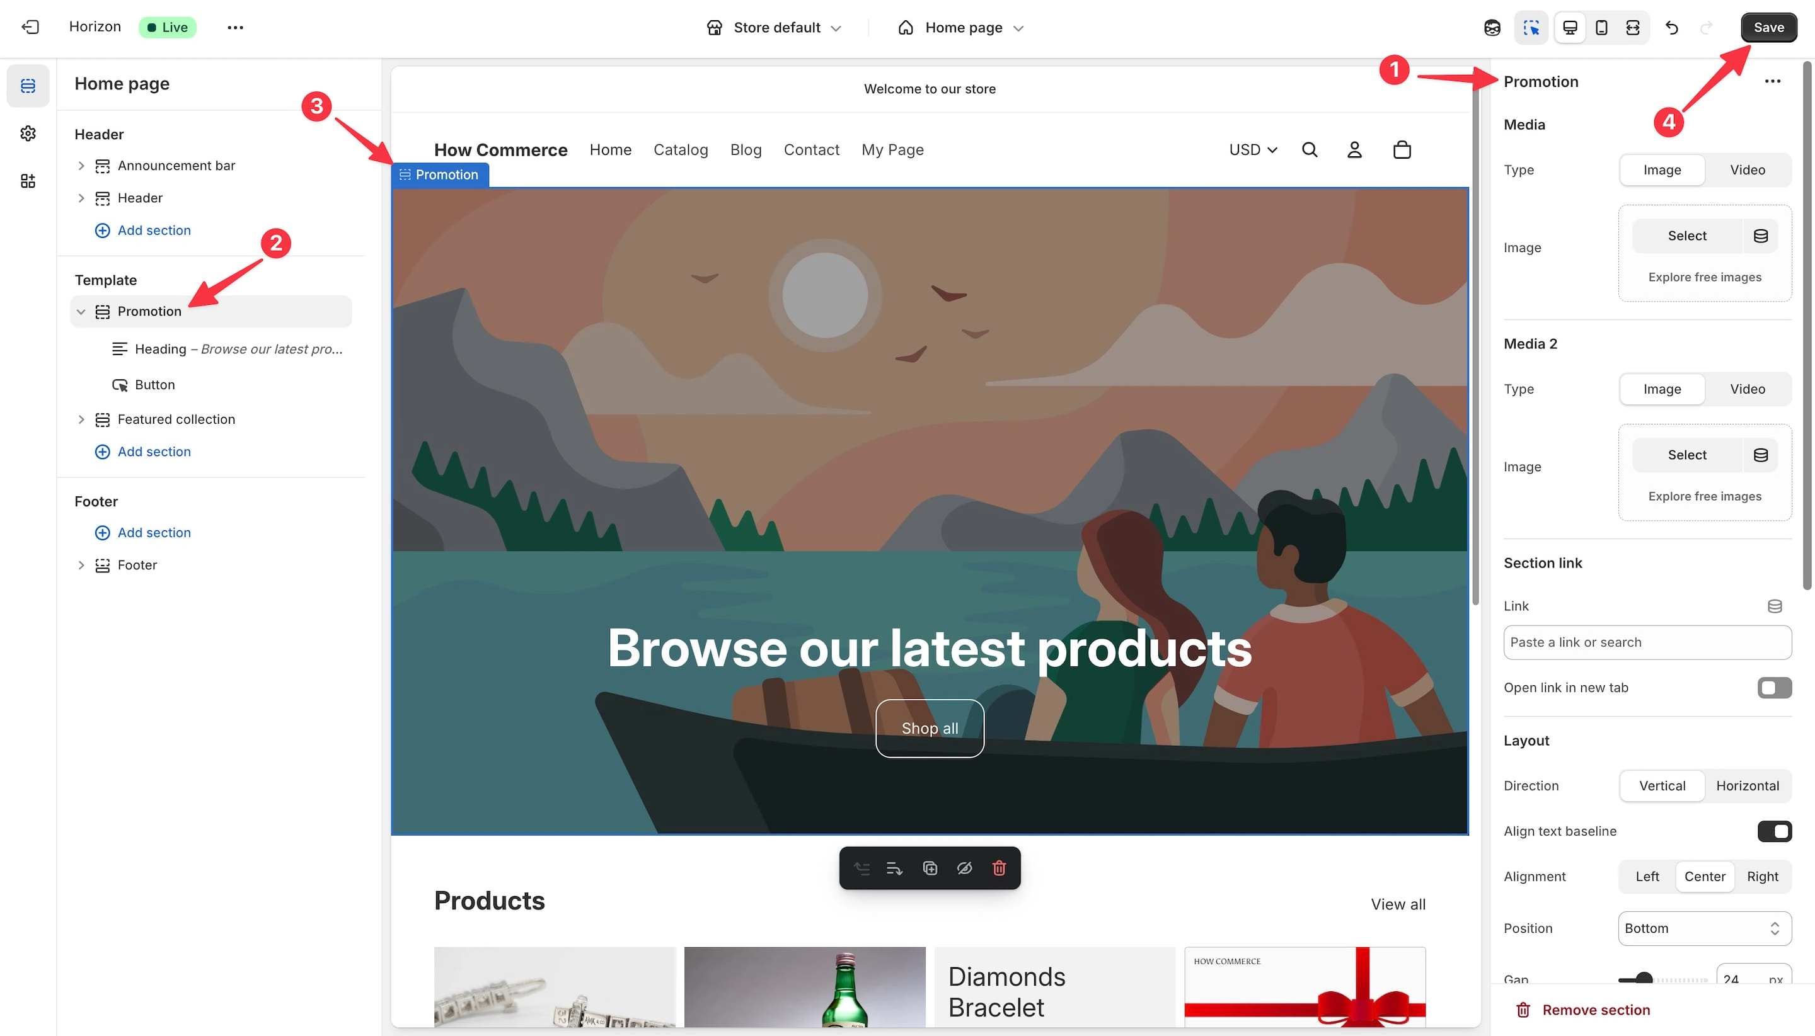Click Shop all button in preview

click(x=929, y=728)
